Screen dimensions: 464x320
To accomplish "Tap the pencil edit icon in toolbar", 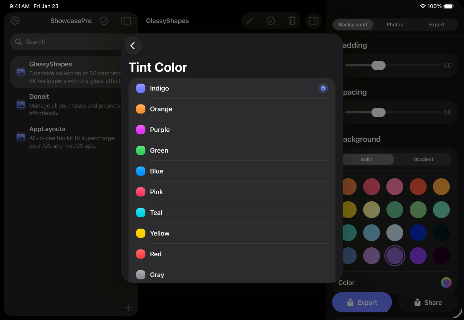I will coord(250,21).
